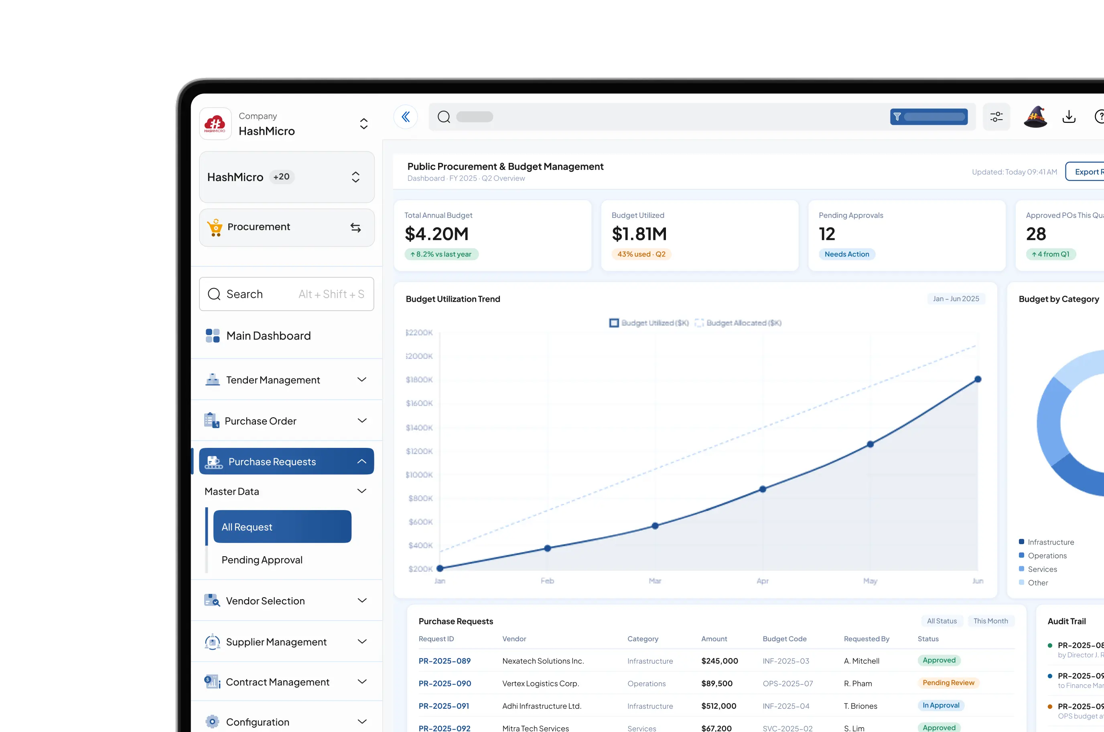The image size is (1104, 732).
Task: Click budget code OPS-2025-07
Action: [787, 683]
